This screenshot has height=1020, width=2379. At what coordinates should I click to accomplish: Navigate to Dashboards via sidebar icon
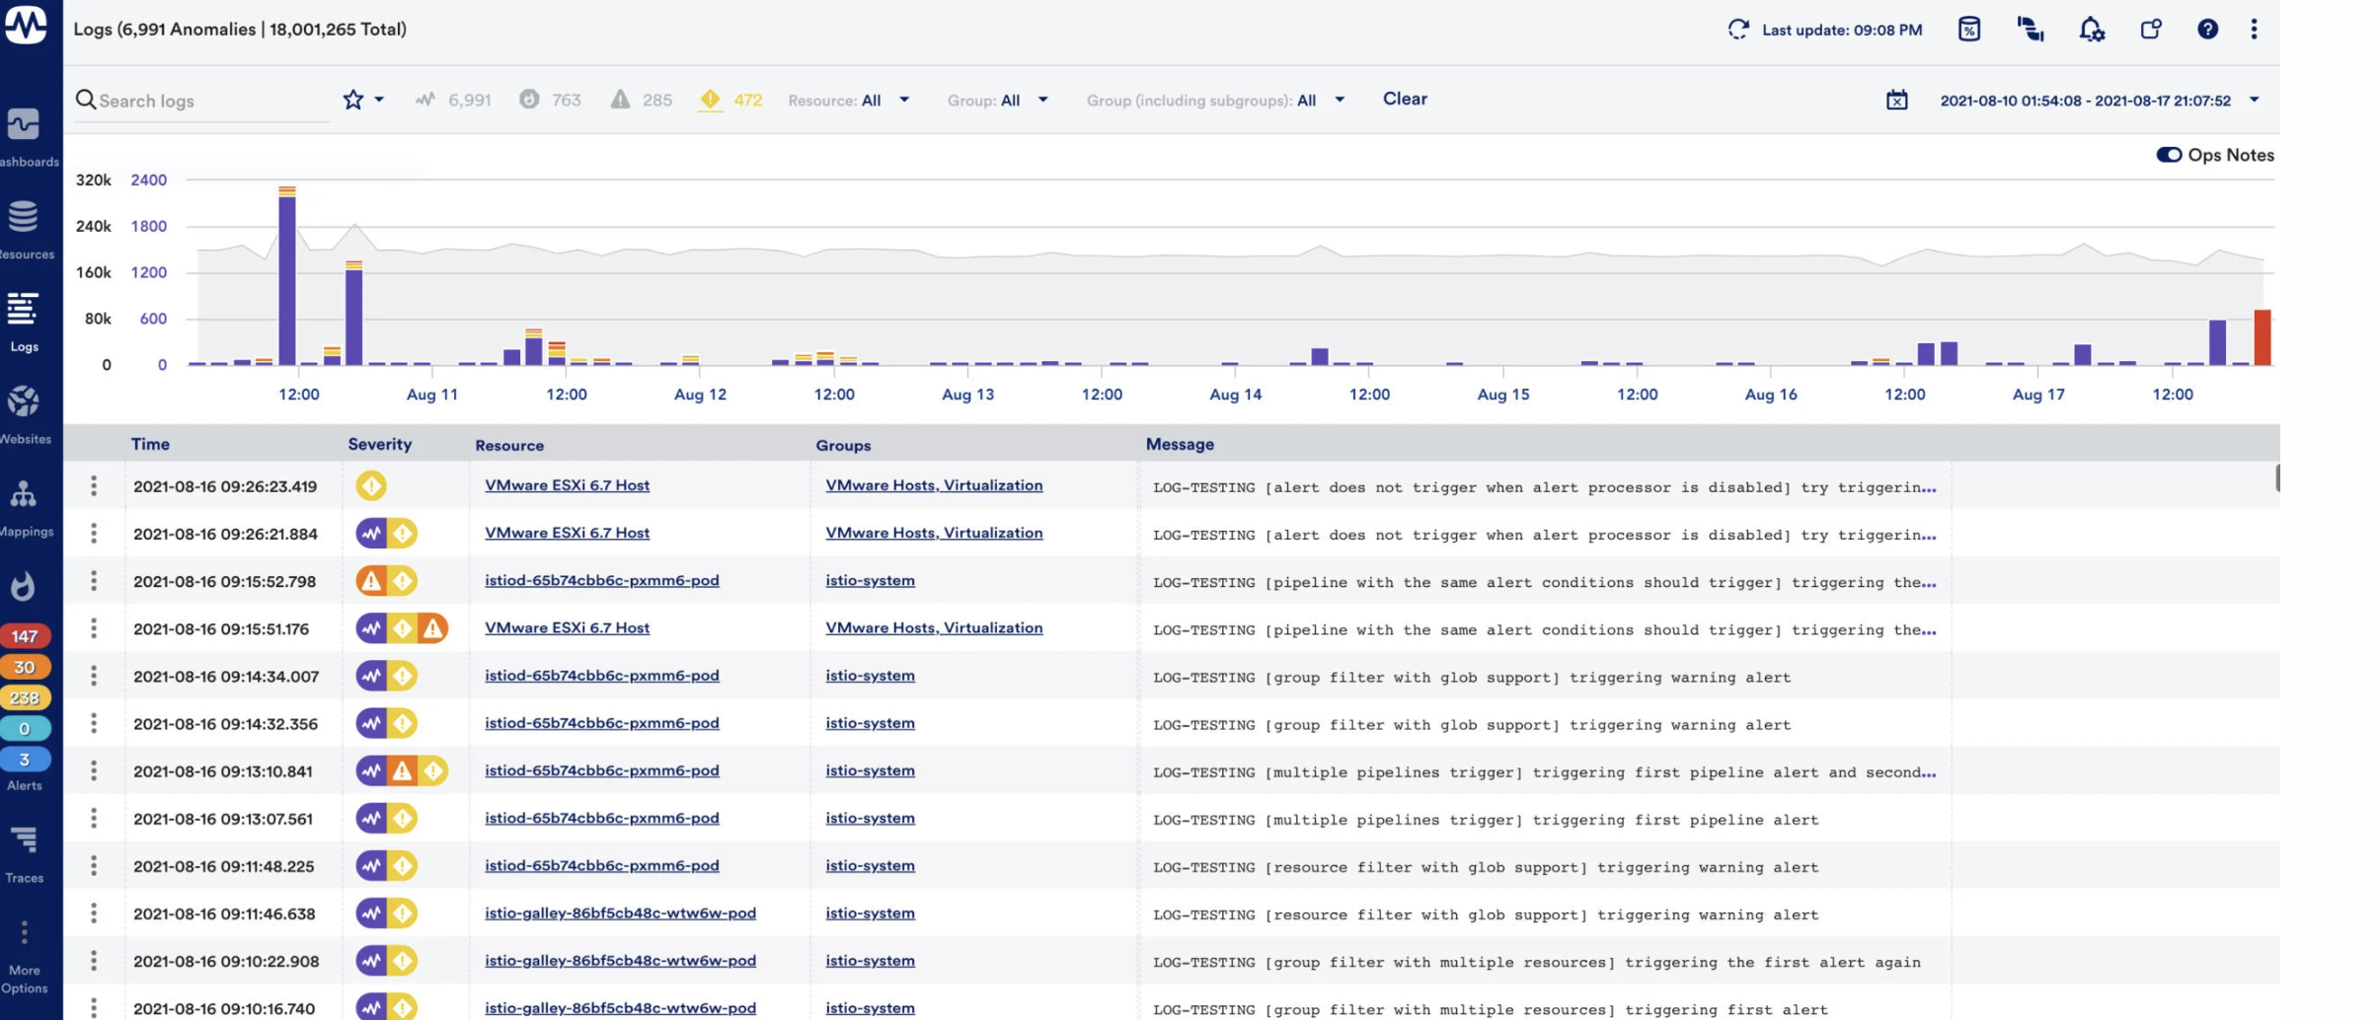24,126
